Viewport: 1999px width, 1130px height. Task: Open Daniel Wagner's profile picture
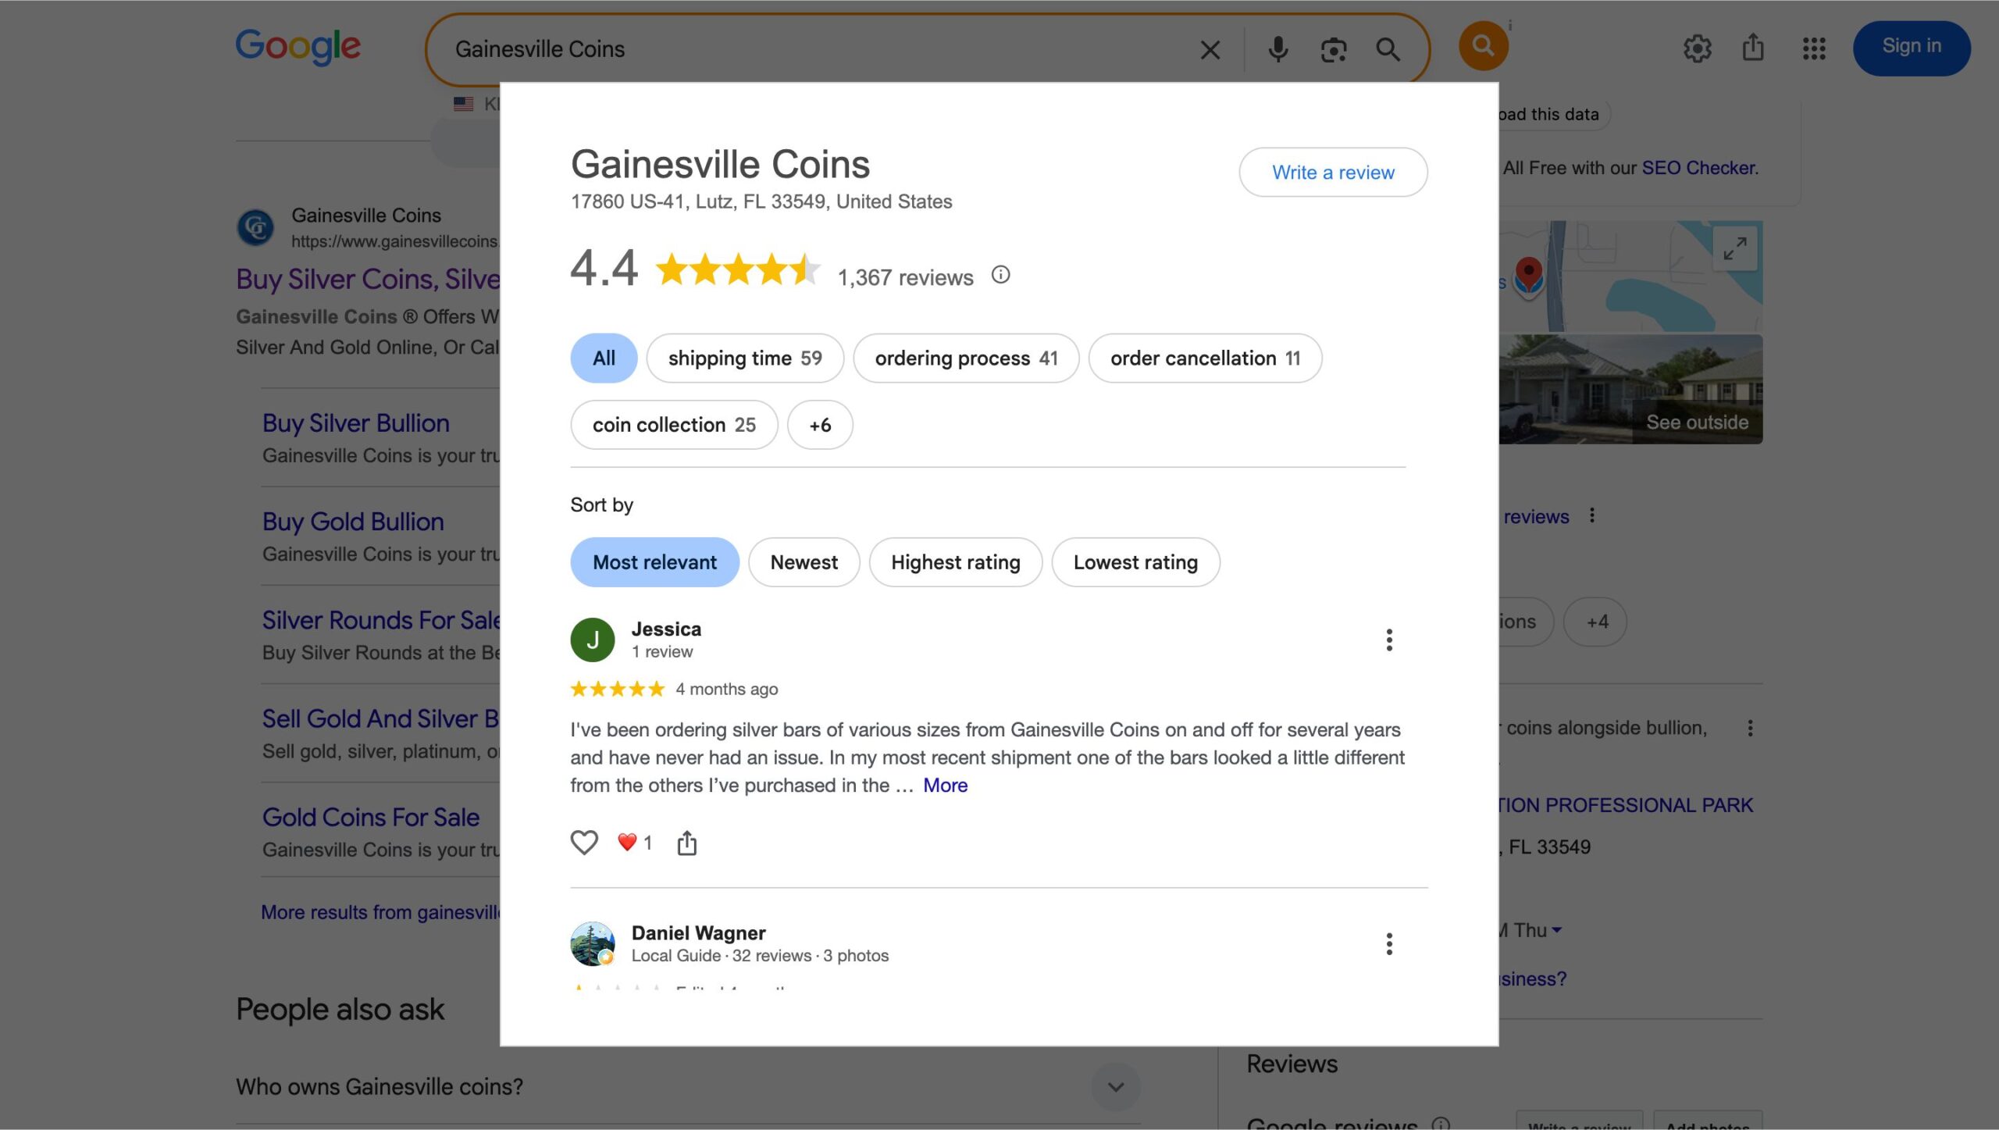pos(592,944)
